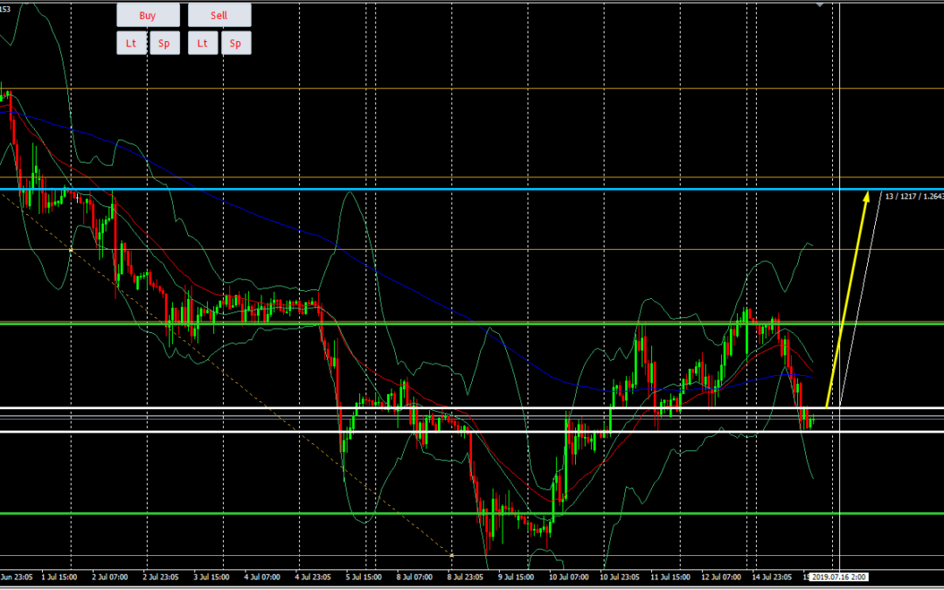
Task: Click the Sell button
Action: point(219,16)
